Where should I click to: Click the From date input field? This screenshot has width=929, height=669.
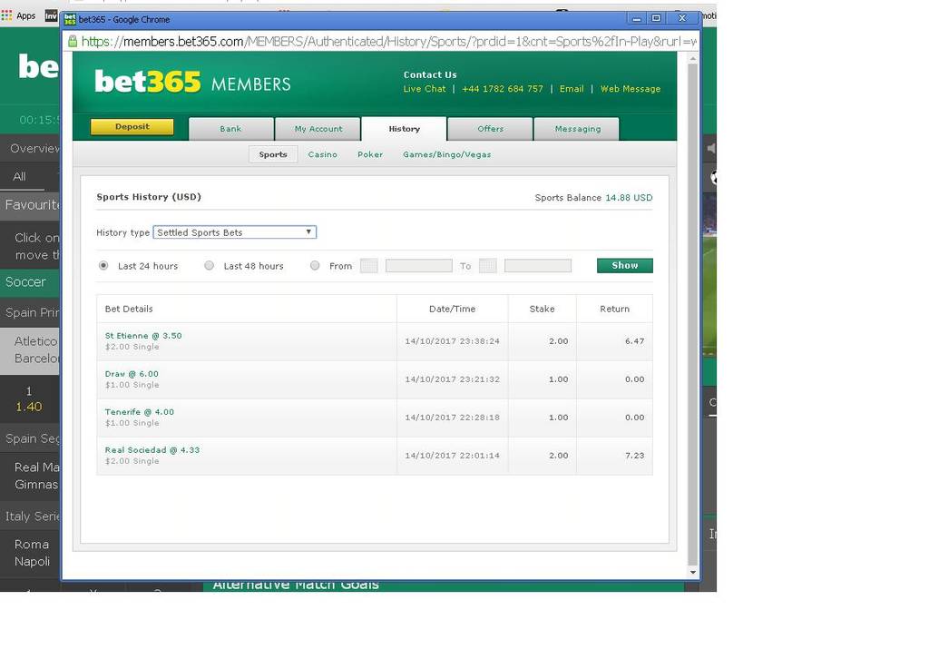point(419,265)
